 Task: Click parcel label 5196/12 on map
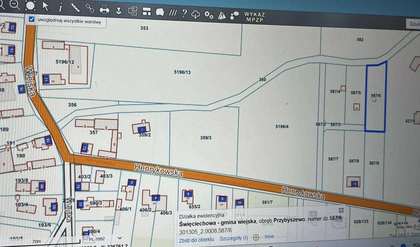click(65, 62)
